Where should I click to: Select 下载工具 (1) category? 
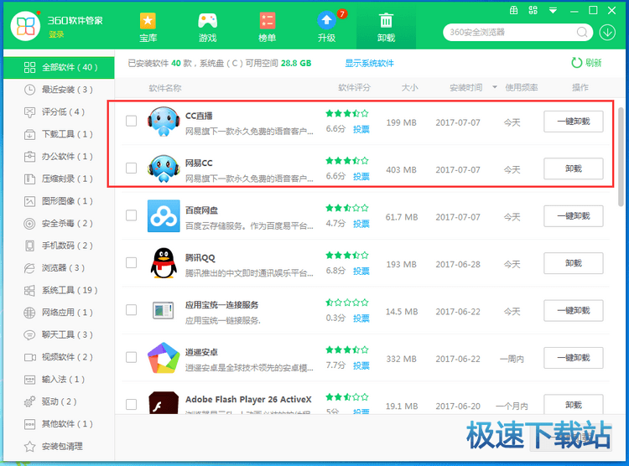pos(59,134)
